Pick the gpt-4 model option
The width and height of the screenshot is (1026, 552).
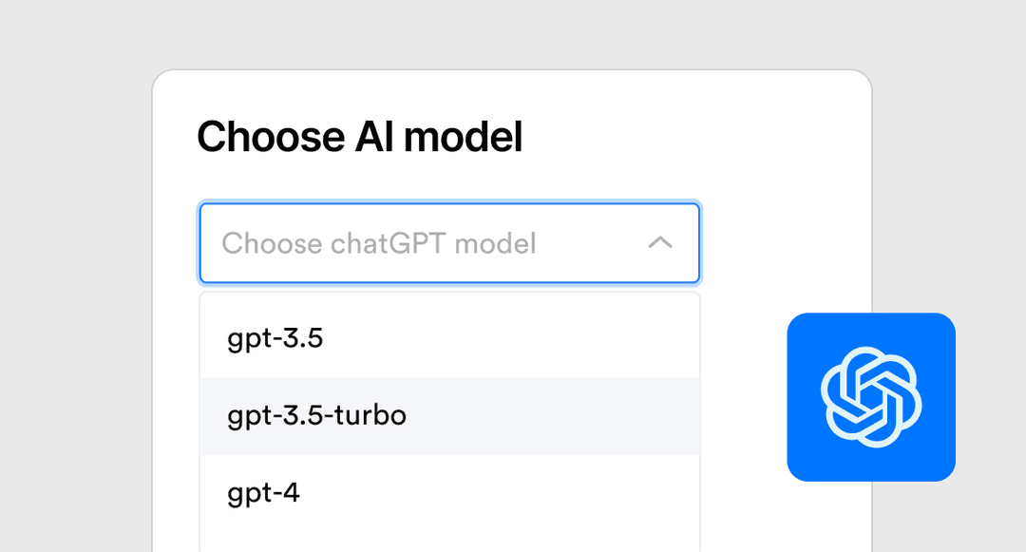449,493
